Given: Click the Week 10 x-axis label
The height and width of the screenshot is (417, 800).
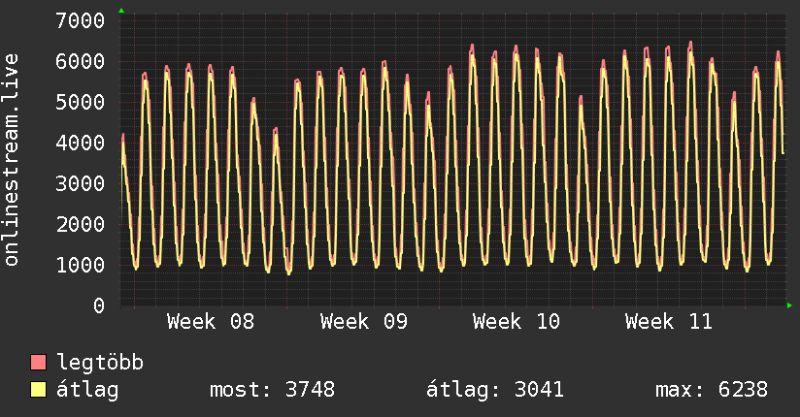Looking at the screenshot, I should pyautogui.click(x=516, y=322).
